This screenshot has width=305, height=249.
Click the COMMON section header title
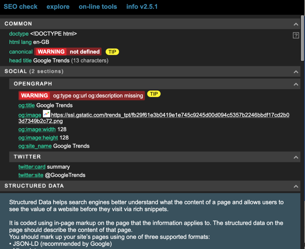pos(18,24)
